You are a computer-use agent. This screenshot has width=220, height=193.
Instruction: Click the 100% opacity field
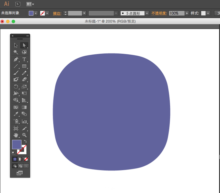pos(177,13)
